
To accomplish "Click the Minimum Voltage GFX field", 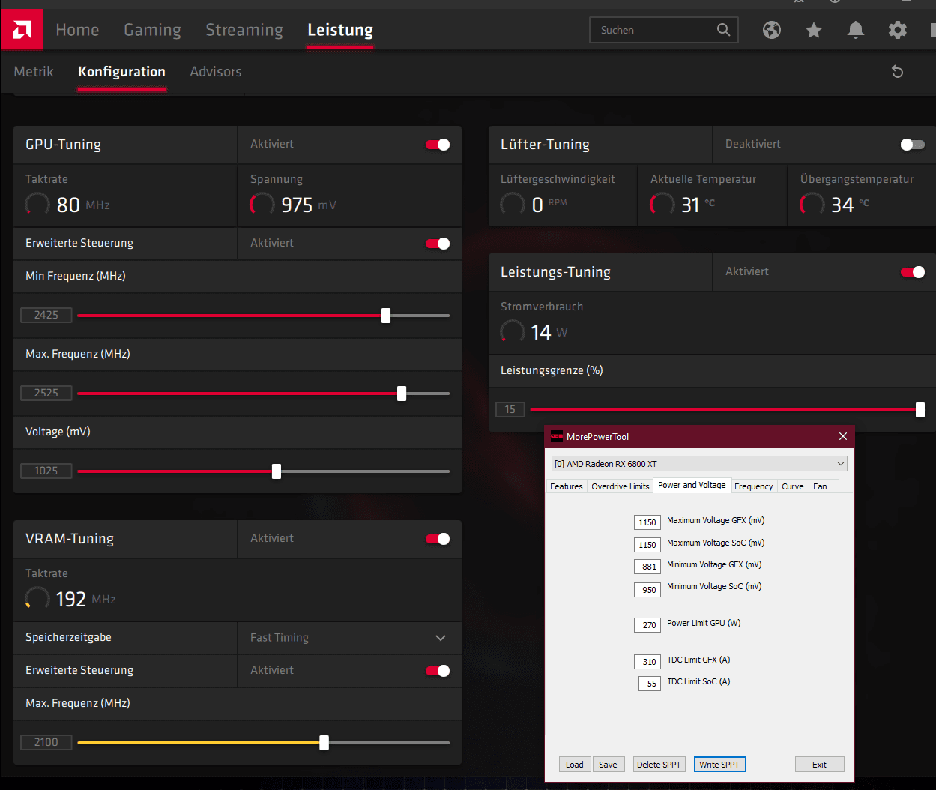I will [647, 567].
